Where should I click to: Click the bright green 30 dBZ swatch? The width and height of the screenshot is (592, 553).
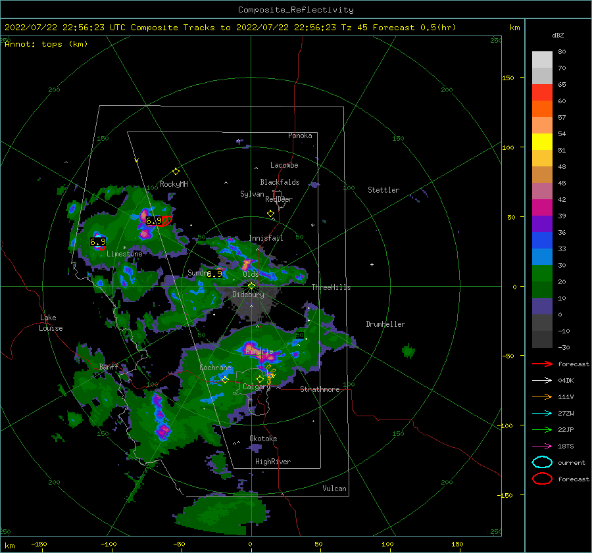542,274
